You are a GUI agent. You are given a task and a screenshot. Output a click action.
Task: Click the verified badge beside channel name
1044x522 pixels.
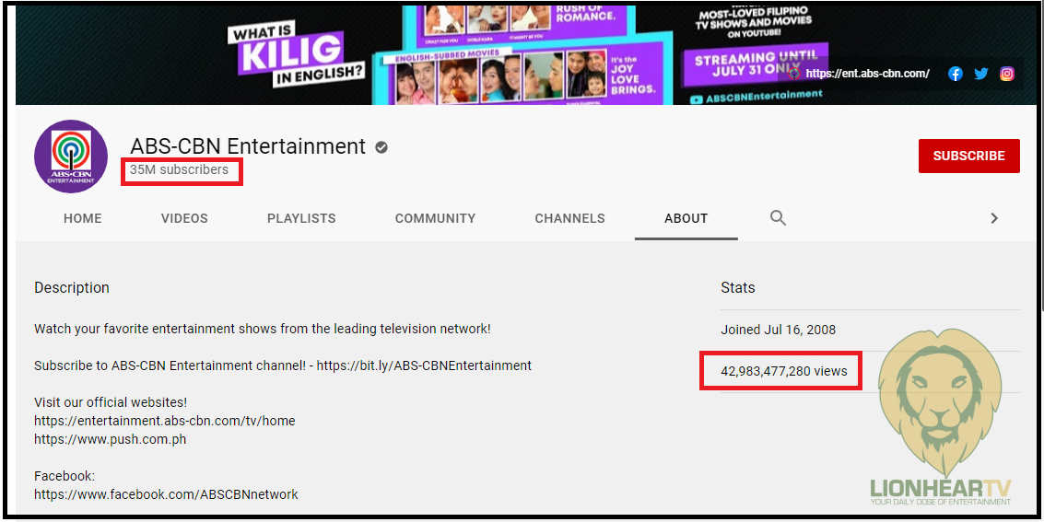click(x=381, y=147)
